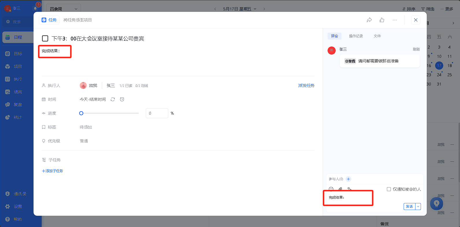The width and height of the screenshot is (460, 227).
Task: Click 筛选 in the top toolbar
Action: click(428, 9)
